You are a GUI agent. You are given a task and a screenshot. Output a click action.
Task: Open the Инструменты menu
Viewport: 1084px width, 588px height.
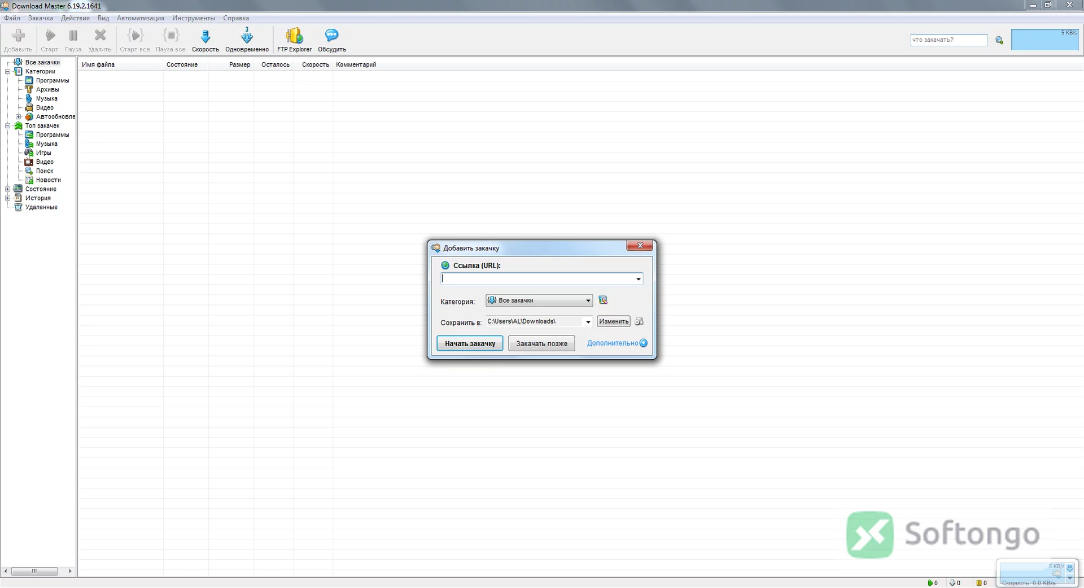pos(194,18)
